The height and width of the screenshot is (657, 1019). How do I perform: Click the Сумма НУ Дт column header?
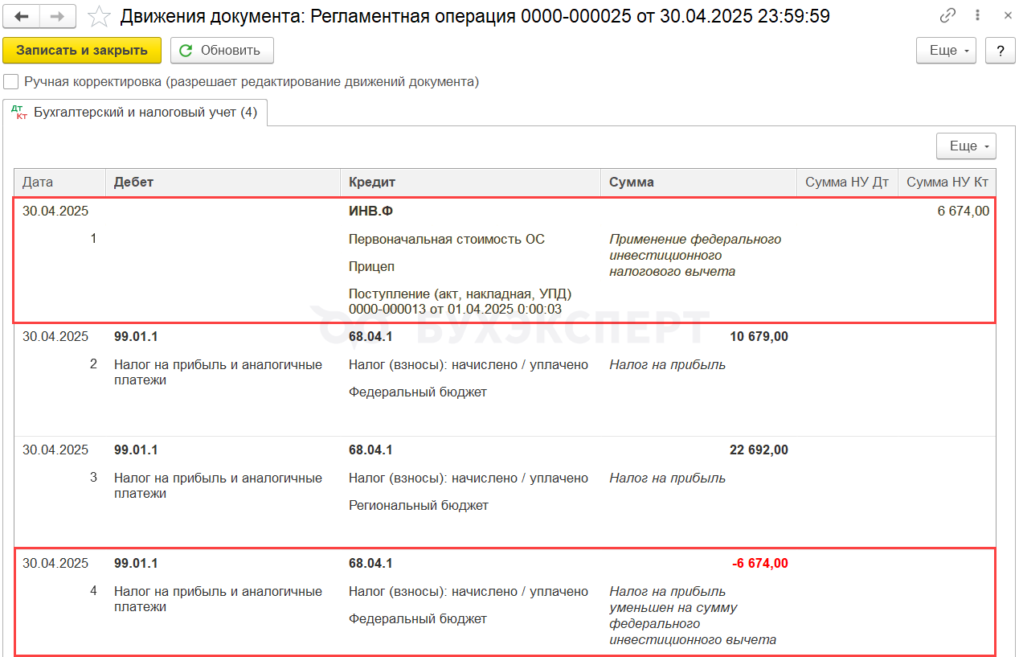[847, 182]
